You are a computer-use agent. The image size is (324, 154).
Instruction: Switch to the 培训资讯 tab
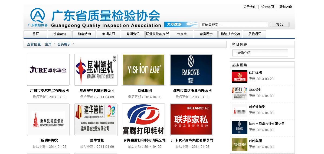133,34
